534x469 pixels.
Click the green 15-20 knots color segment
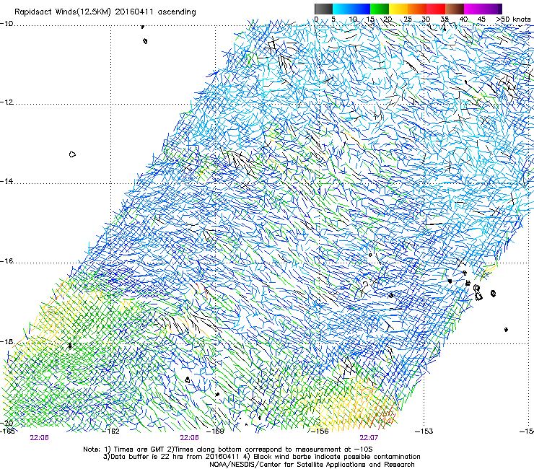[380, 9]
